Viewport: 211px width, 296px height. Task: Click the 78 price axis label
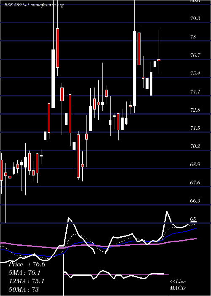point(193,37)
